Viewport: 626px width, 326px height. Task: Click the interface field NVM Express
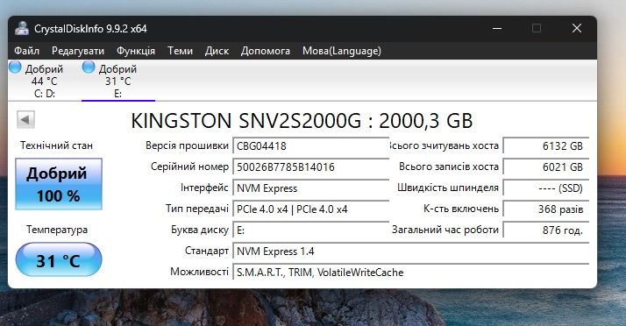[x=310, y=188]
